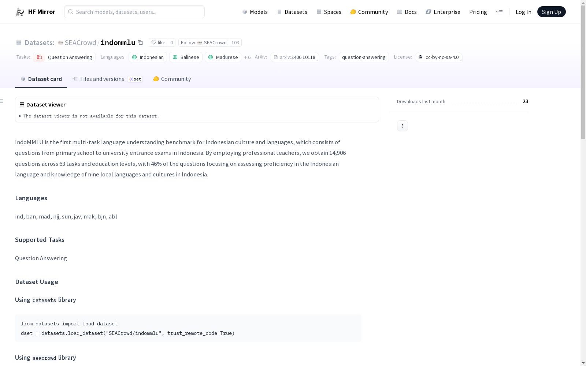Go to the Pricing page
The width and height of the screenshot is (586, 366).
[x=478, y=12]
